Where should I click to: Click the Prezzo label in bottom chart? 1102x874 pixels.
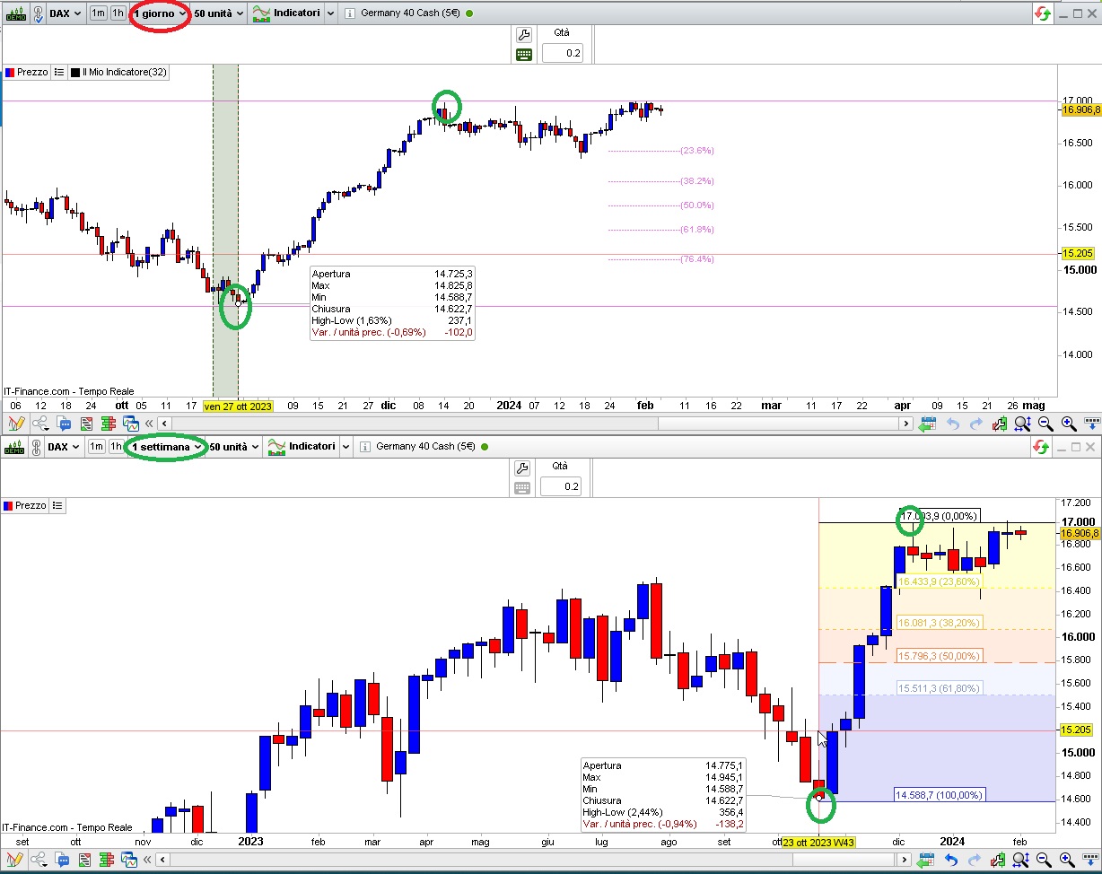tap(25, 505)
